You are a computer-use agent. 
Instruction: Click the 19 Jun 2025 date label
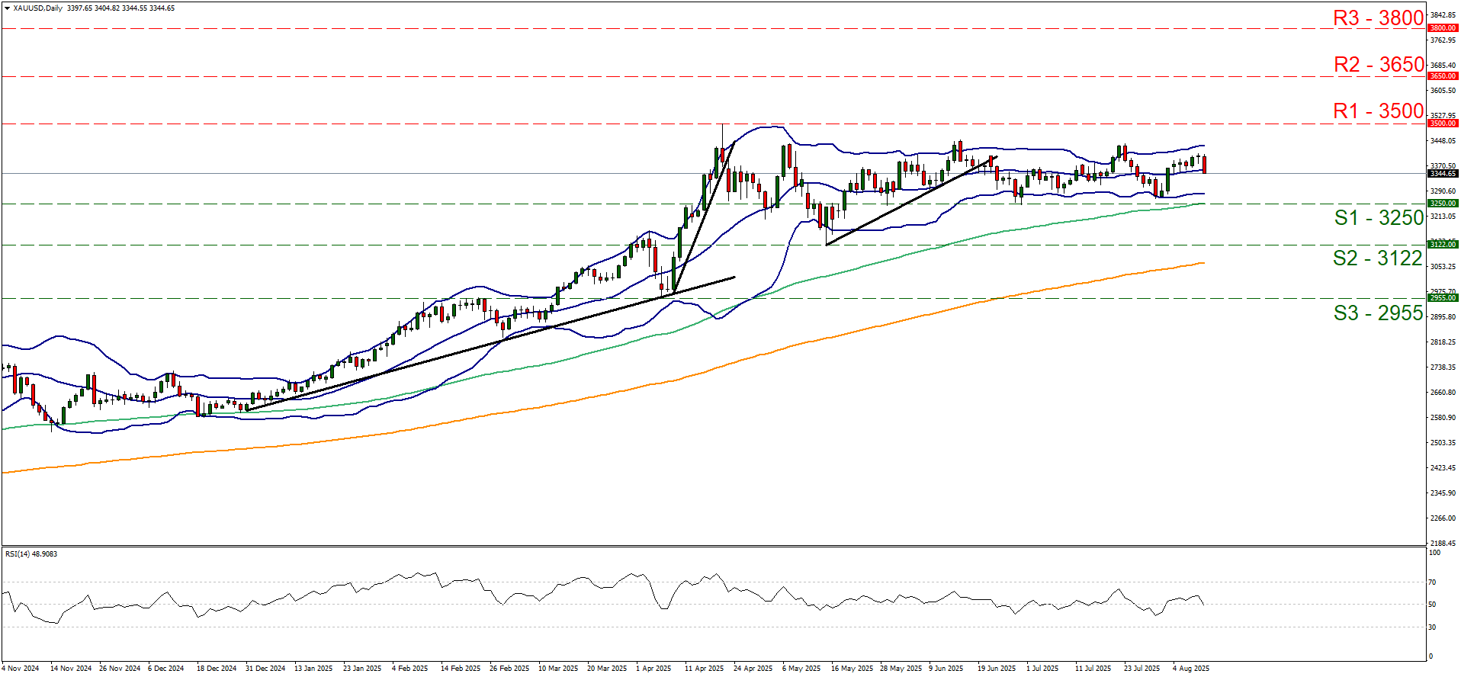pos(997,669)
